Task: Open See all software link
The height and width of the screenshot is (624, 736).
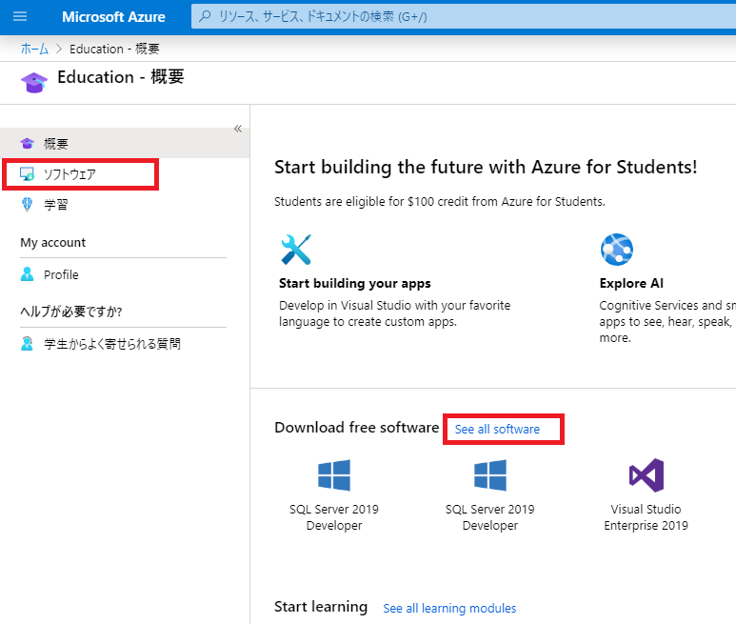Action: coord(497,429)
